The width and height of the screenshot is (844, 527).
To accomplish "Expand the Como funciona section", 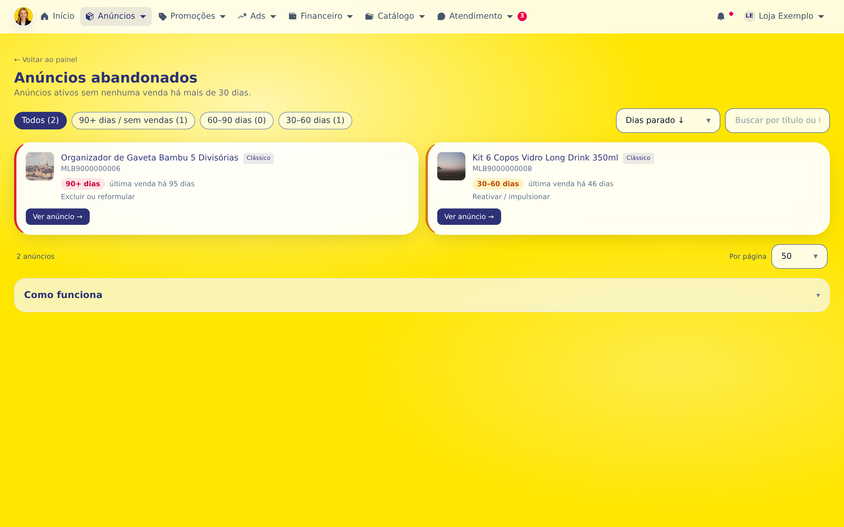I will click(422, 295).
